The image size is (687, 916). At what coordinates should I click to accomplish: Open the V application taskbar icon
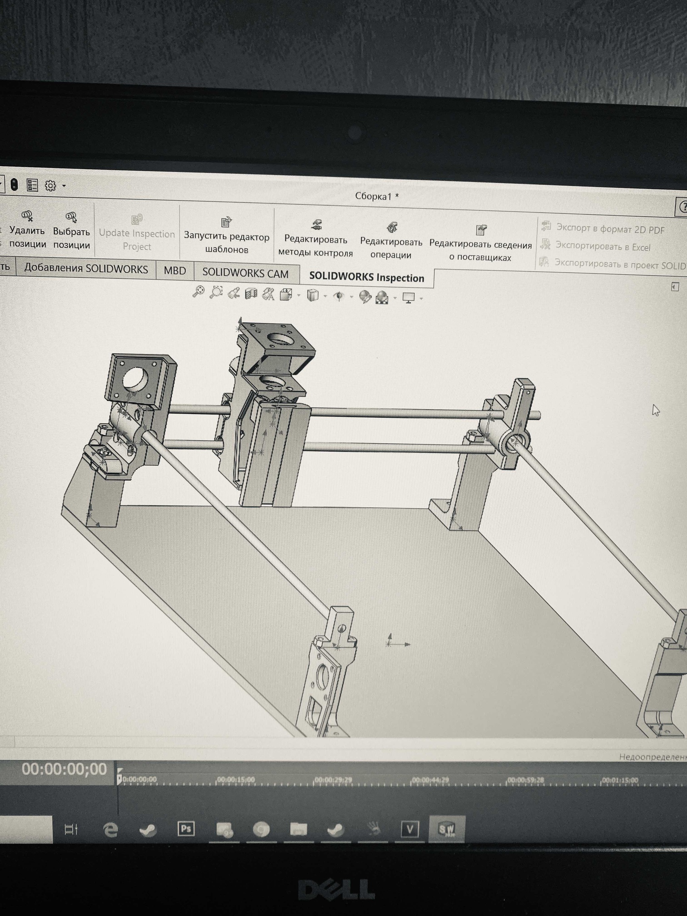(410, 829)
